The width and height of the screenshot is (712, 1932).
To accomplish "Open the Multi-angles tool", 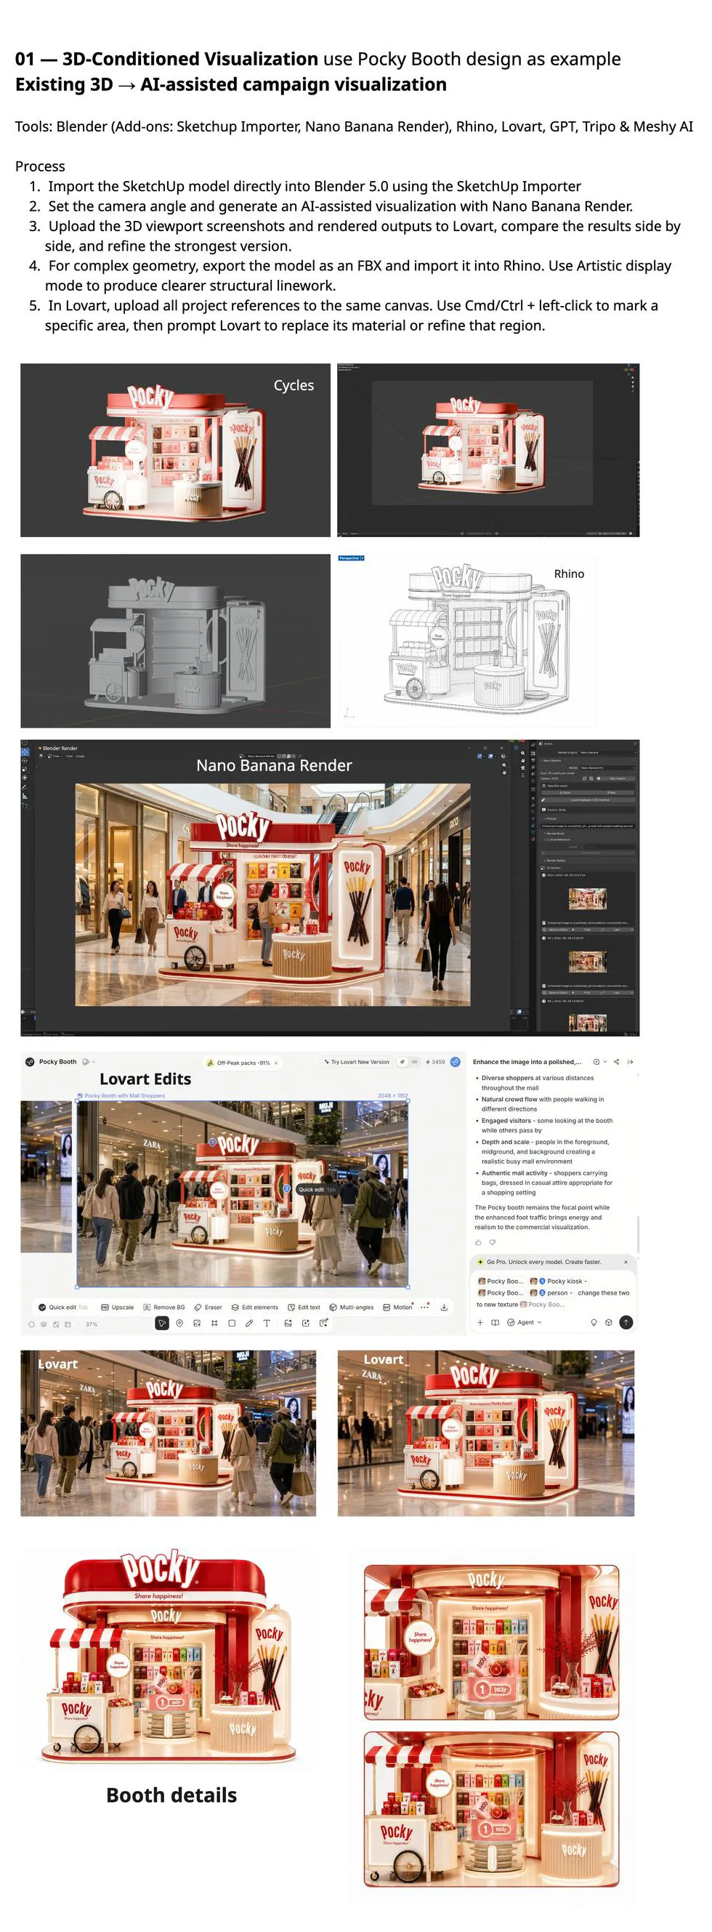I will [352, 1307].
